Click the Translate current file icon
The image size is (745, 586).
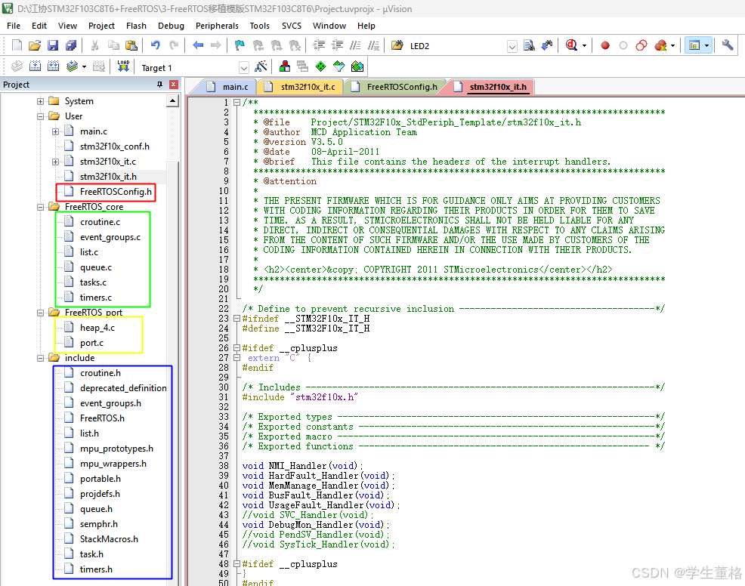click(17, 66)
